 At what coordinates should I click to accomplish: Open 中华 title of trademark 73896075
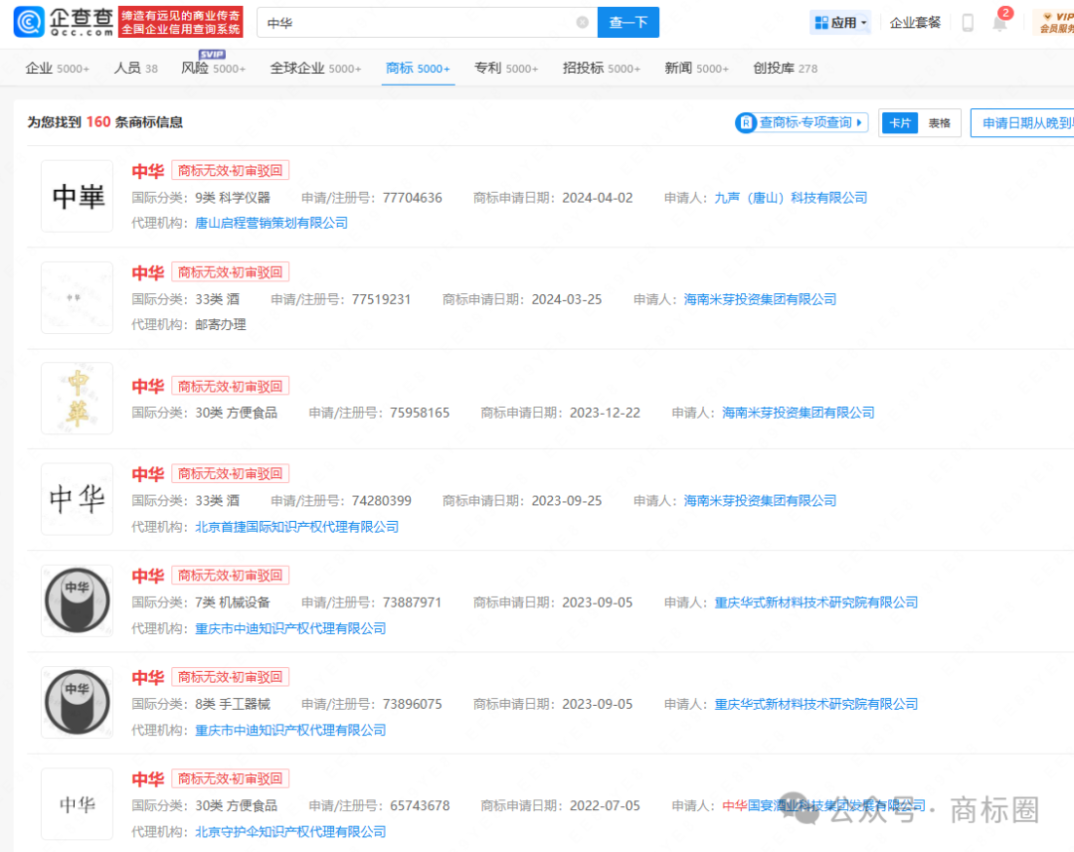[x=148, y=677]
